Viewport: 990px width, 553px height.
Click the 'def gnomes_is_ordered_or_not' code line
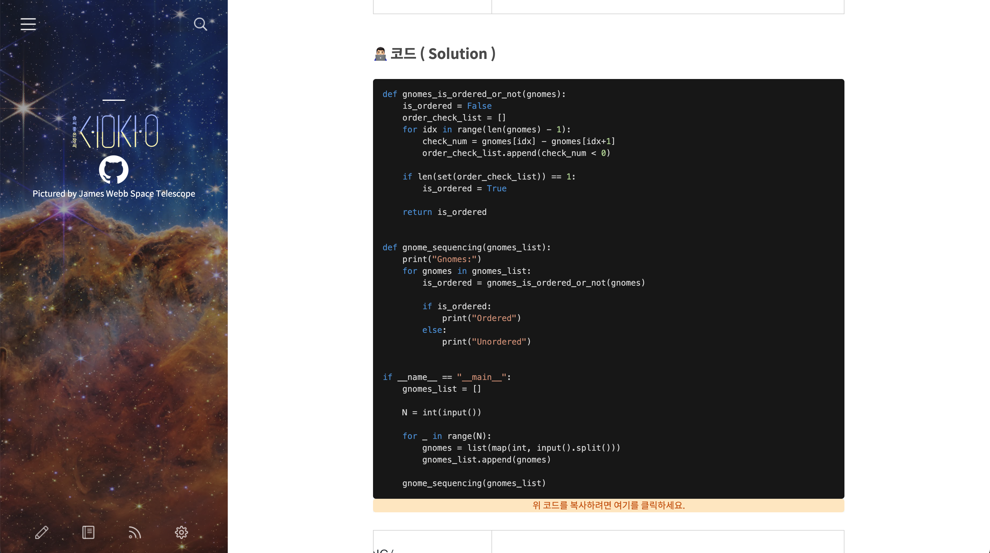point(474,94)
